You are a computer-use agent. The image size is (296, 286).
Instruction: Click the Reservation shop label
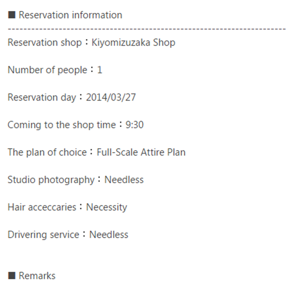point(45,42)
